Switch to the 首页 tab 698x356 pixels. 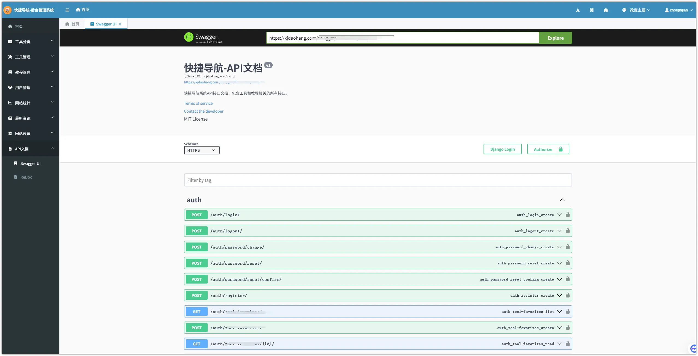pyautogui.click(x=72, y=24)
